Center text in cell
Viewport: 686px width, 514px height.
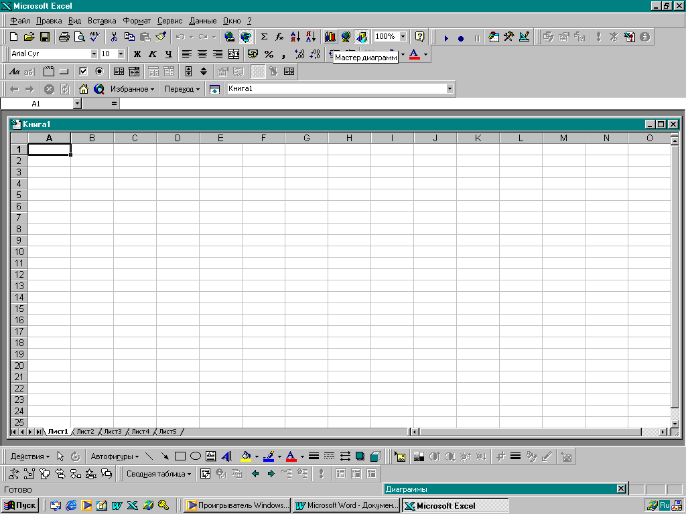[x=202, y=54]
